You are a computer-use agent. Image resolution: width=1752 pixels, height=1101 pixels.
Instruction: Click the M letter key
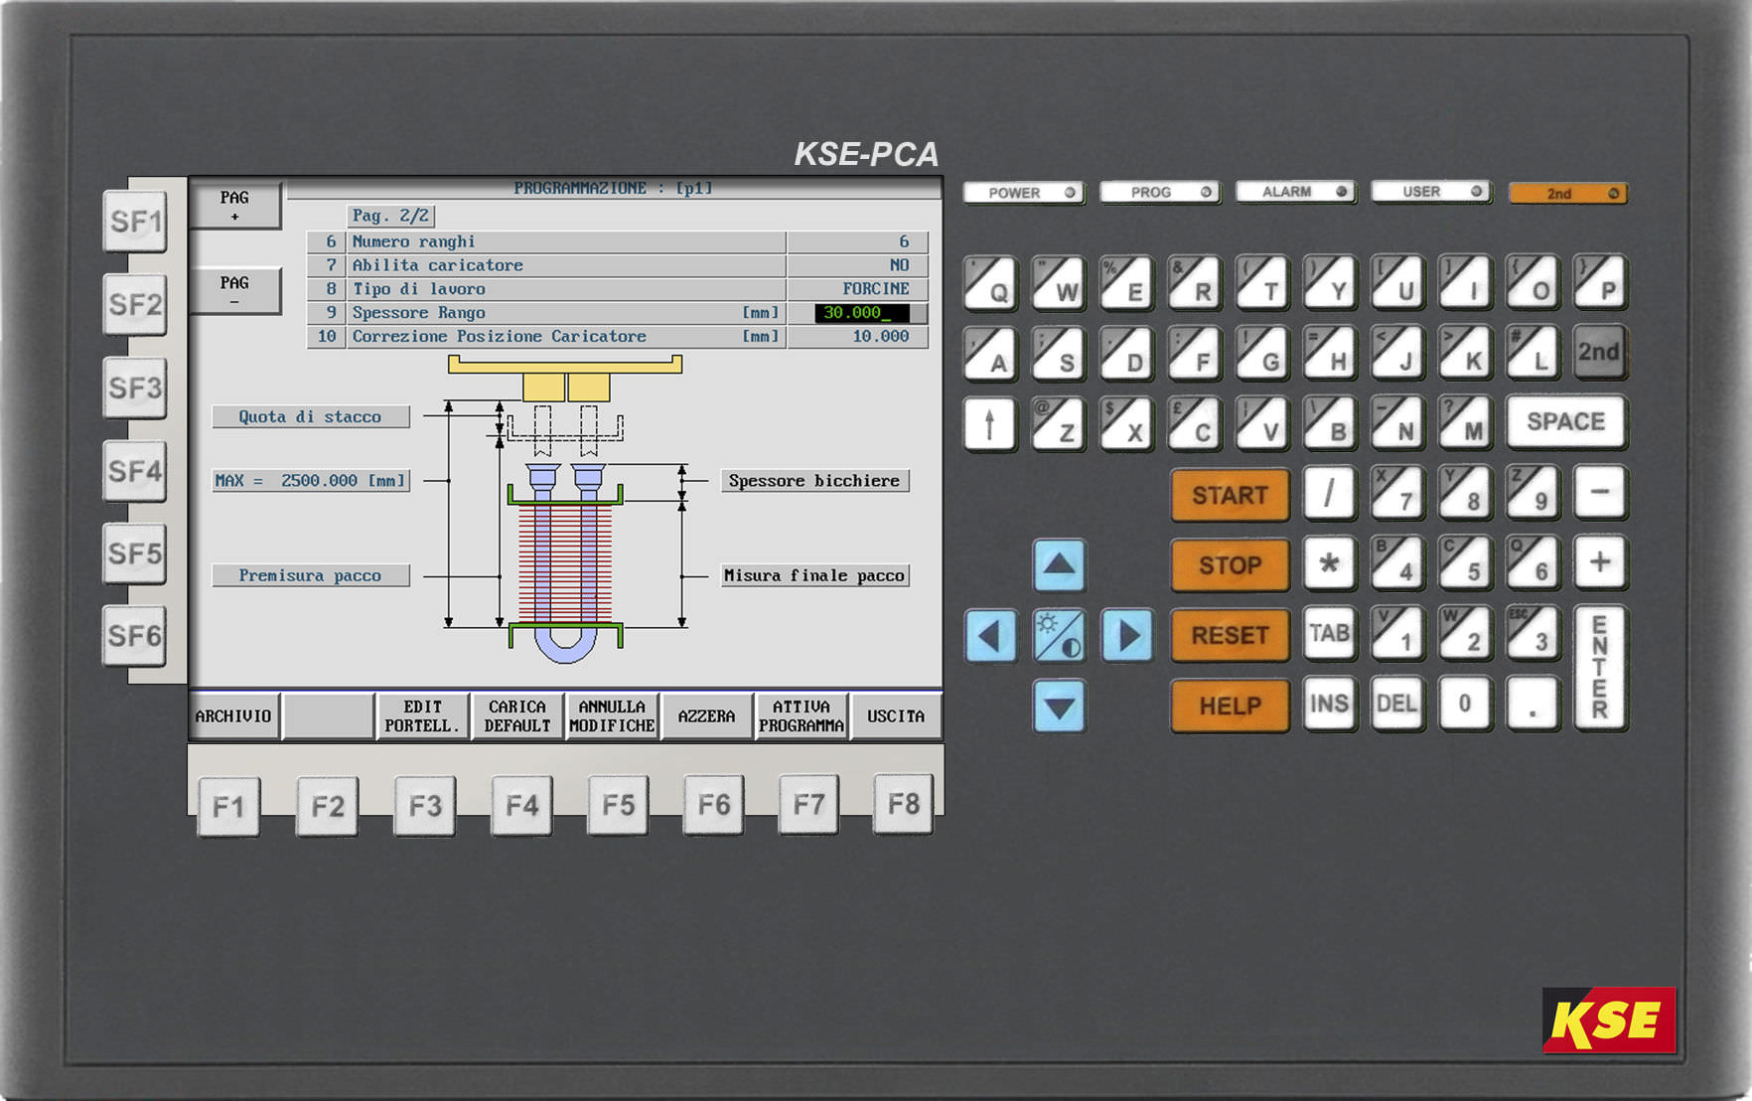click(1465, 423)
